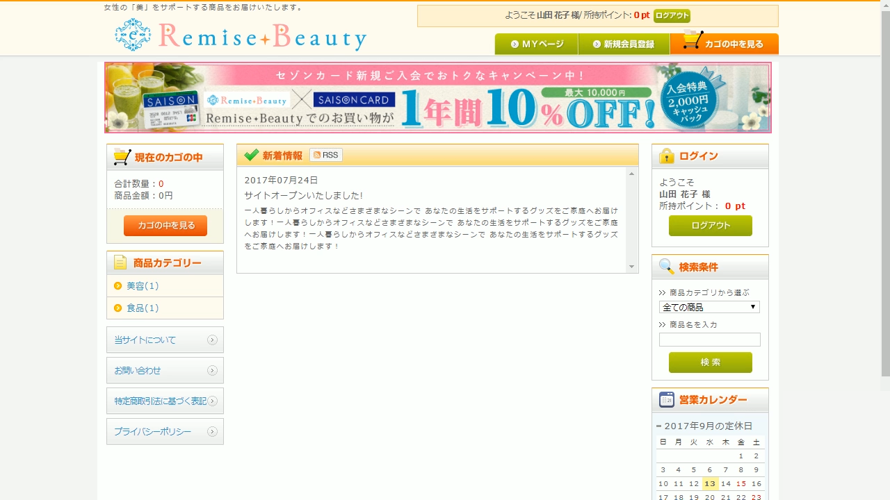
Task: Click highlighted calendar date 13
Action: coord(710,484)
